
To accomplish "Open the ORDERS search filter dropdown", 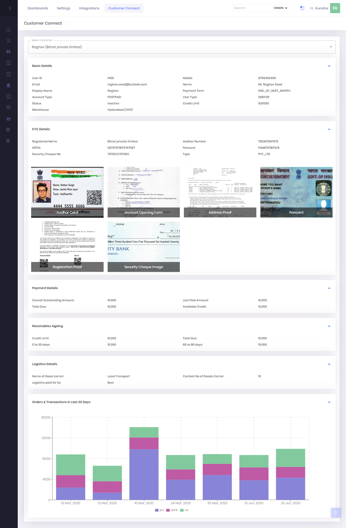I will tap(280, 8).
